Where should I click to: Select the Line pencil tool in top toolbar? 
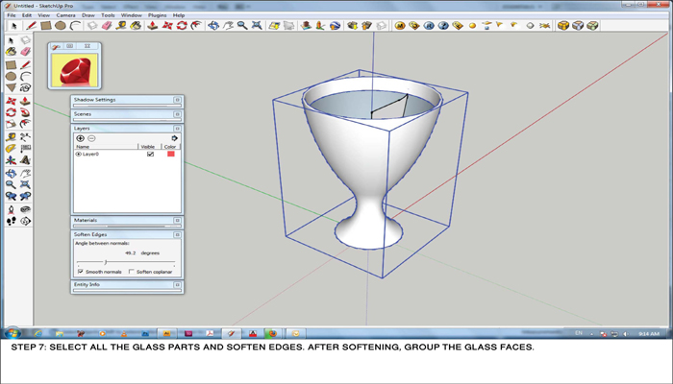pos(31,26)
